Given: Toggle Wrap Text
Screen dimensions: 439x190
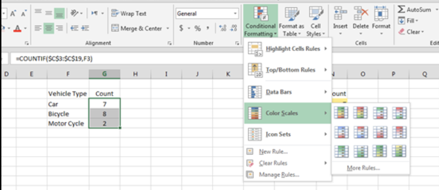Looking at the screenshot, I should (129, 13).
